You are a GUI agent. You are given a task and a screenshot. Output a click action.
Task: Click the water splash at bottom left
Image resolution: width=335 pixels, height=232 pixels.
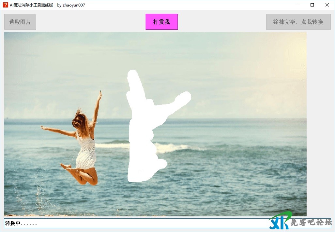click(41, 198)
